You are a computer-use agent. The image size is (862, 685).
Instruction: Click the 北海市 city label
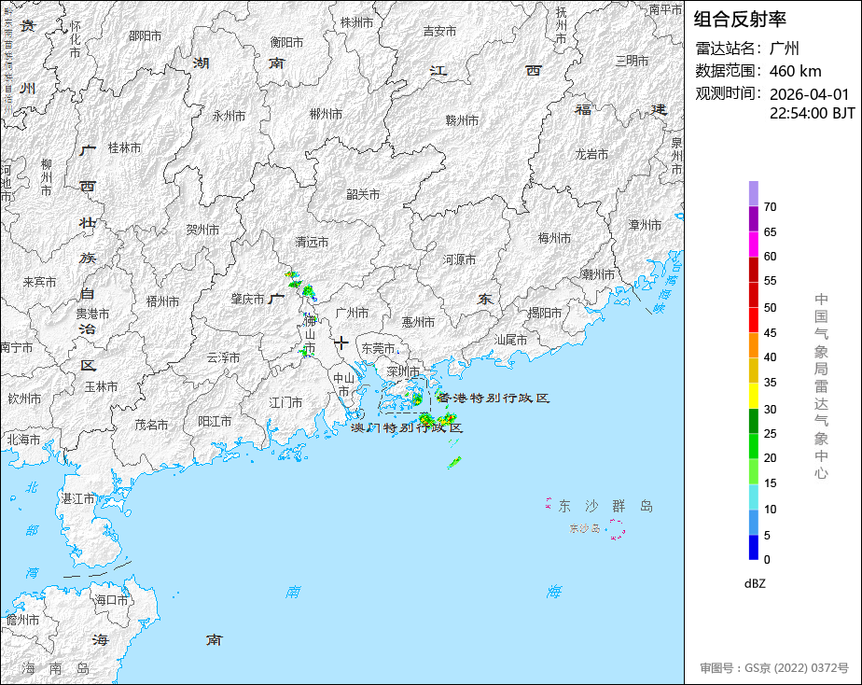click(23, 440)
